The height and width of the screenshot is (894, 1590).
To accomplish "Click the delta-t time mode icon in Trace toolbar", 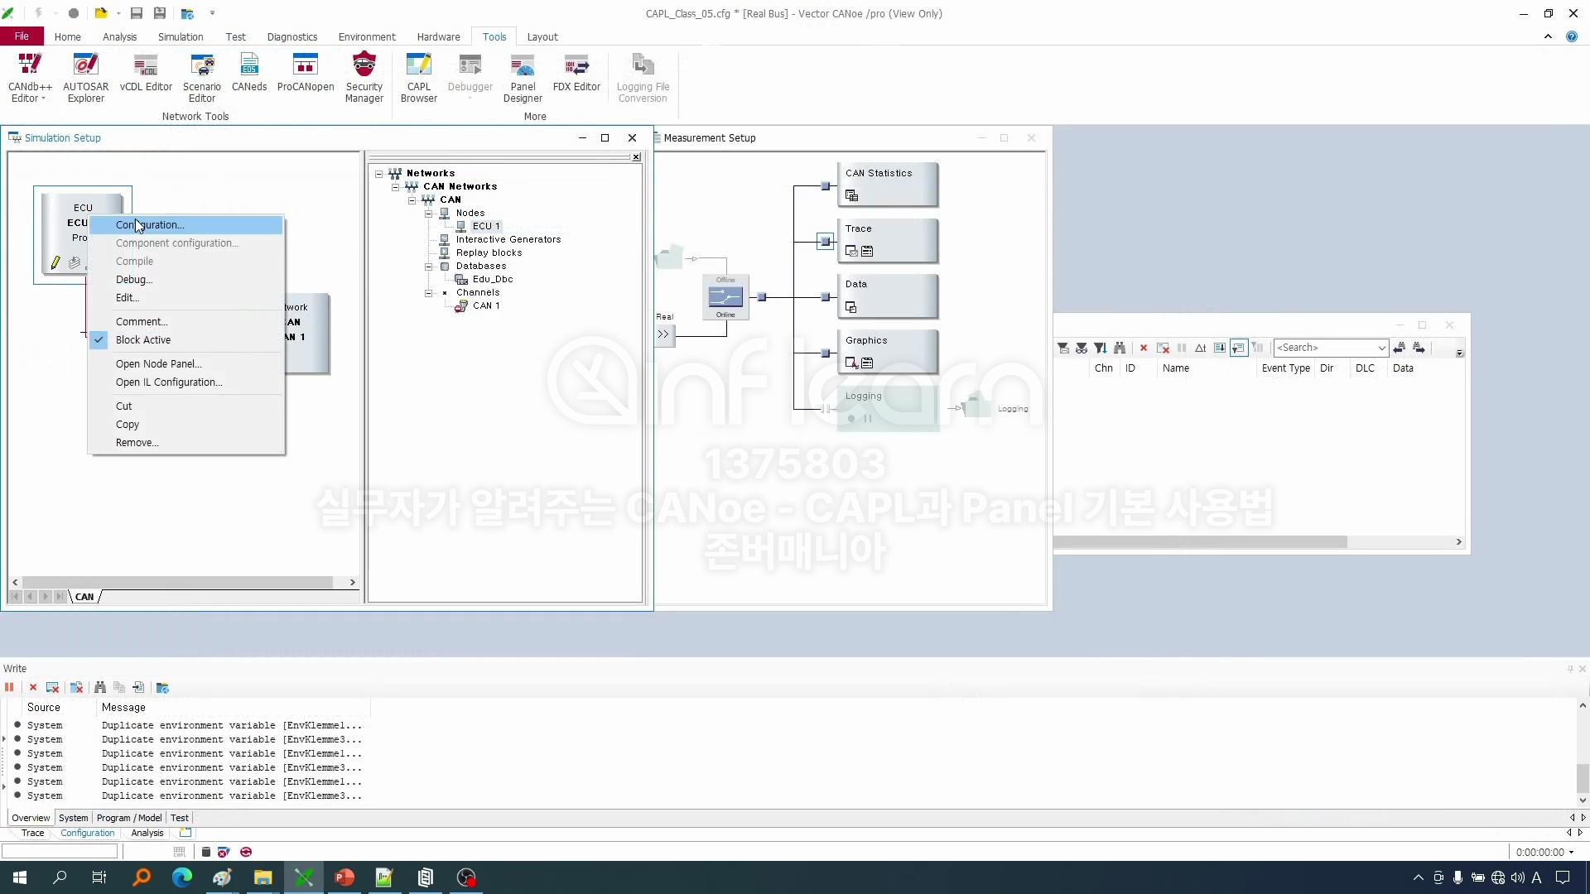I will point(1200,348).
